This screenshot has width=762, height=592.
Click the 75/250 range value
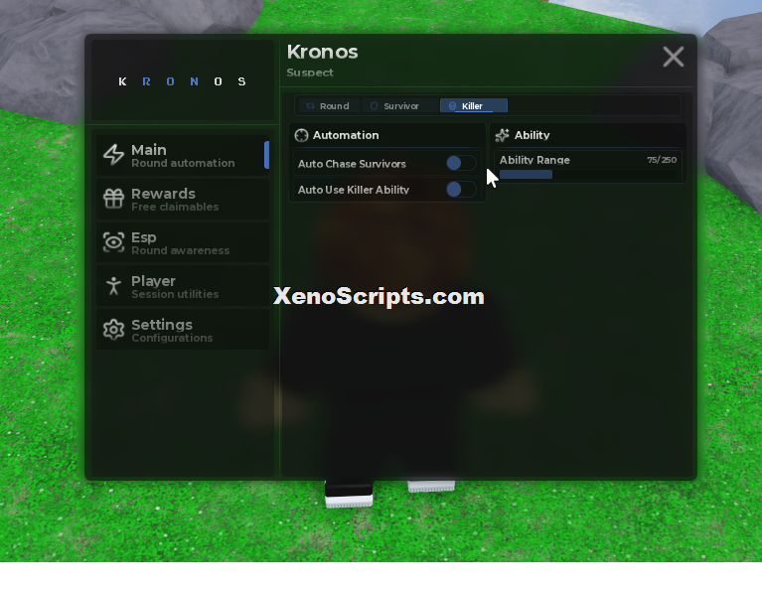coord(662,160)
